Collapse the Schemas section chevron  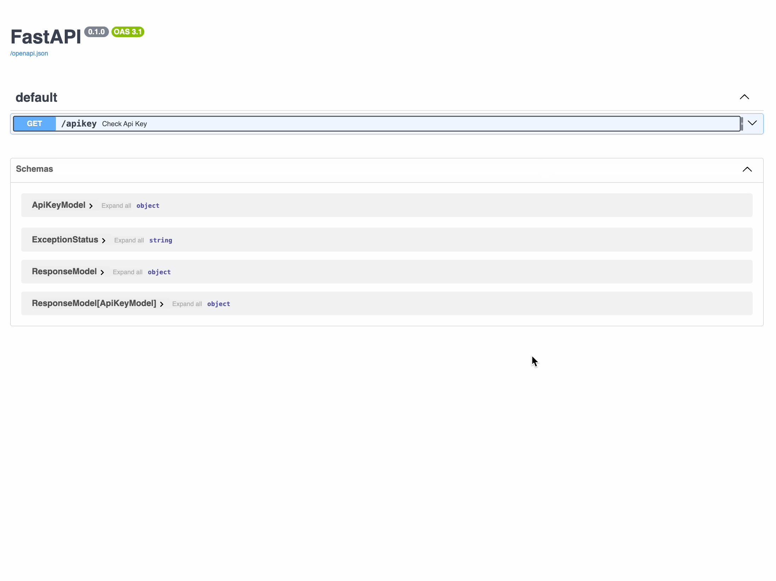coord(747,169)
